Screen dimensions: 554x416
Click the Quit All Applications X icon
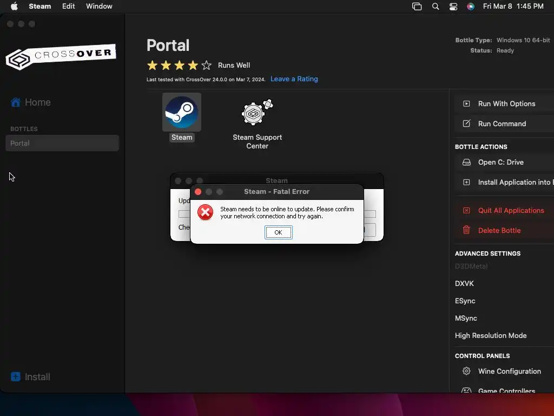click(x=466, y=211)
